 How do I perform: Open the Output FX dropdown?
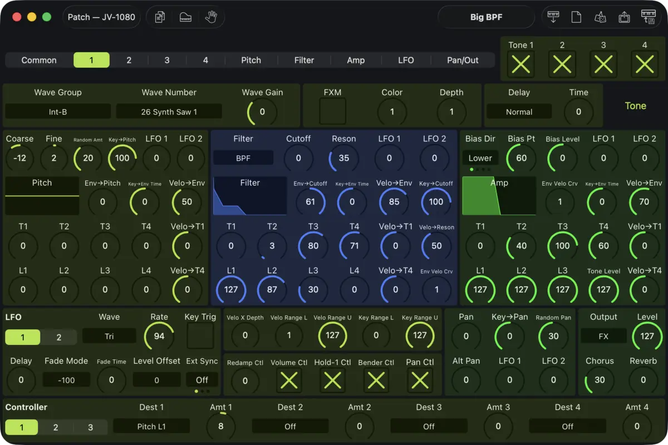pyautogui.click(x=603, y=336)
